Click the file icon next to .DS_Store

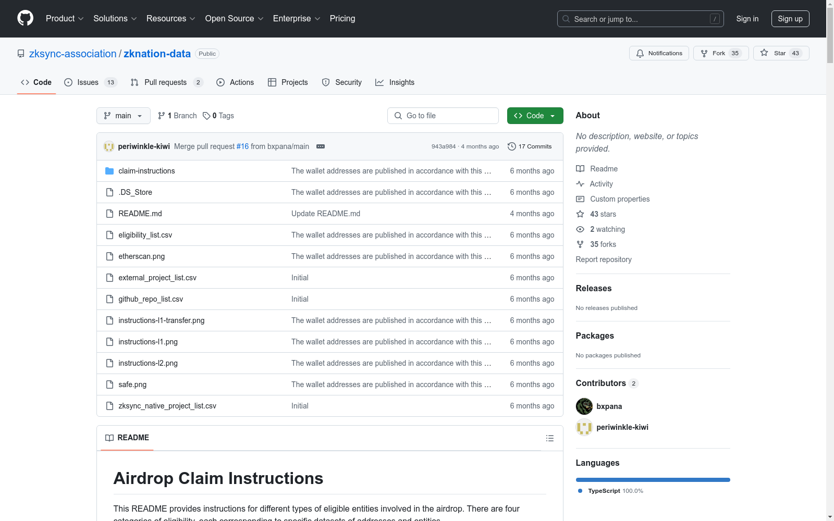pyautogui.click(x=109, y=192)
